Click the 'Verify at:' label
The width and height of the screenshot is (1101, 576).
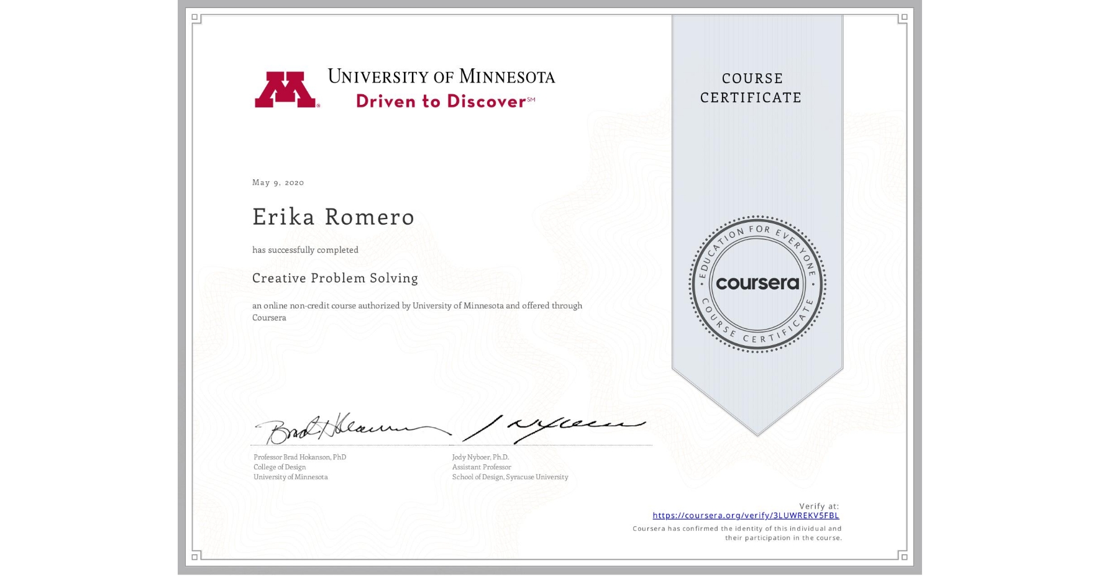[819, 505]
